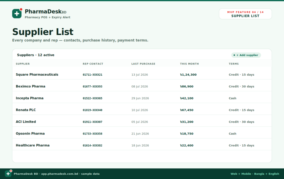Sort by the TERMS column header
Image resolution: width=284 pixels, height=179 pixels.
[x=234, y=64]
